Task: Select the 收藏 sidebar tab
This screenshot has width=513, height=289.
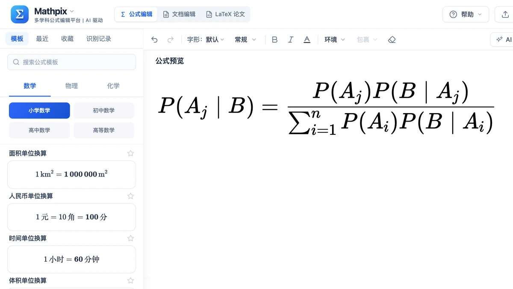Action: pos(67,39)
